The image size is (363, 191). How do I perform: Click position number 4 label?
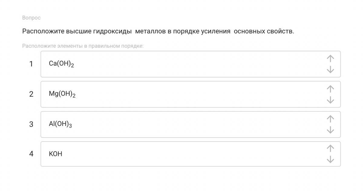pyautogui.click(x=31, y=154)
